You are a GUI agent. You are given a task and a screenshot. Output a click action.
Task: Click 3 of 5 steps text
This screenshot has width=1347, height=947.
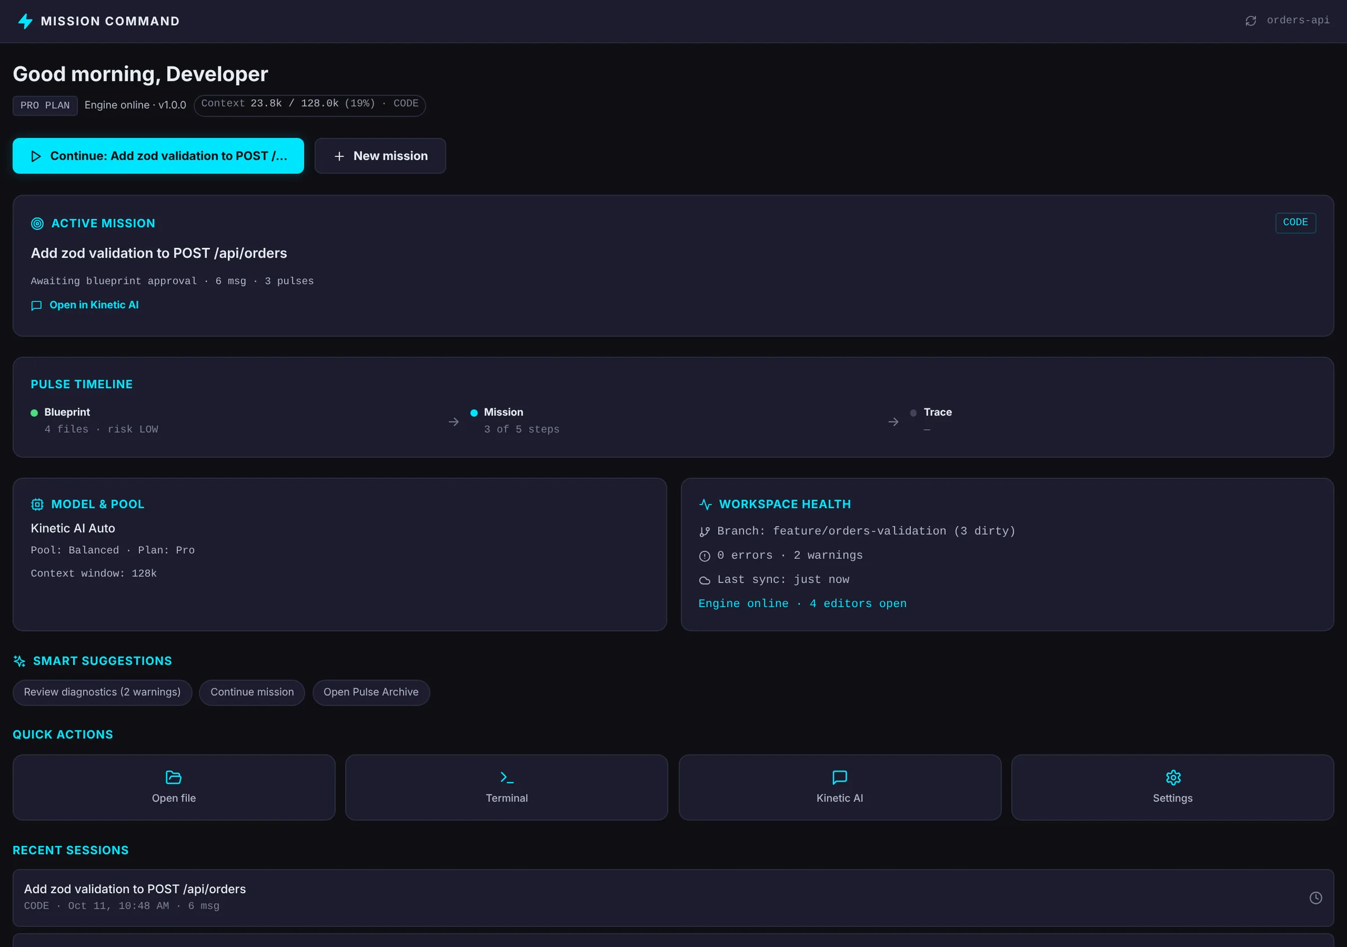point(521,430)
